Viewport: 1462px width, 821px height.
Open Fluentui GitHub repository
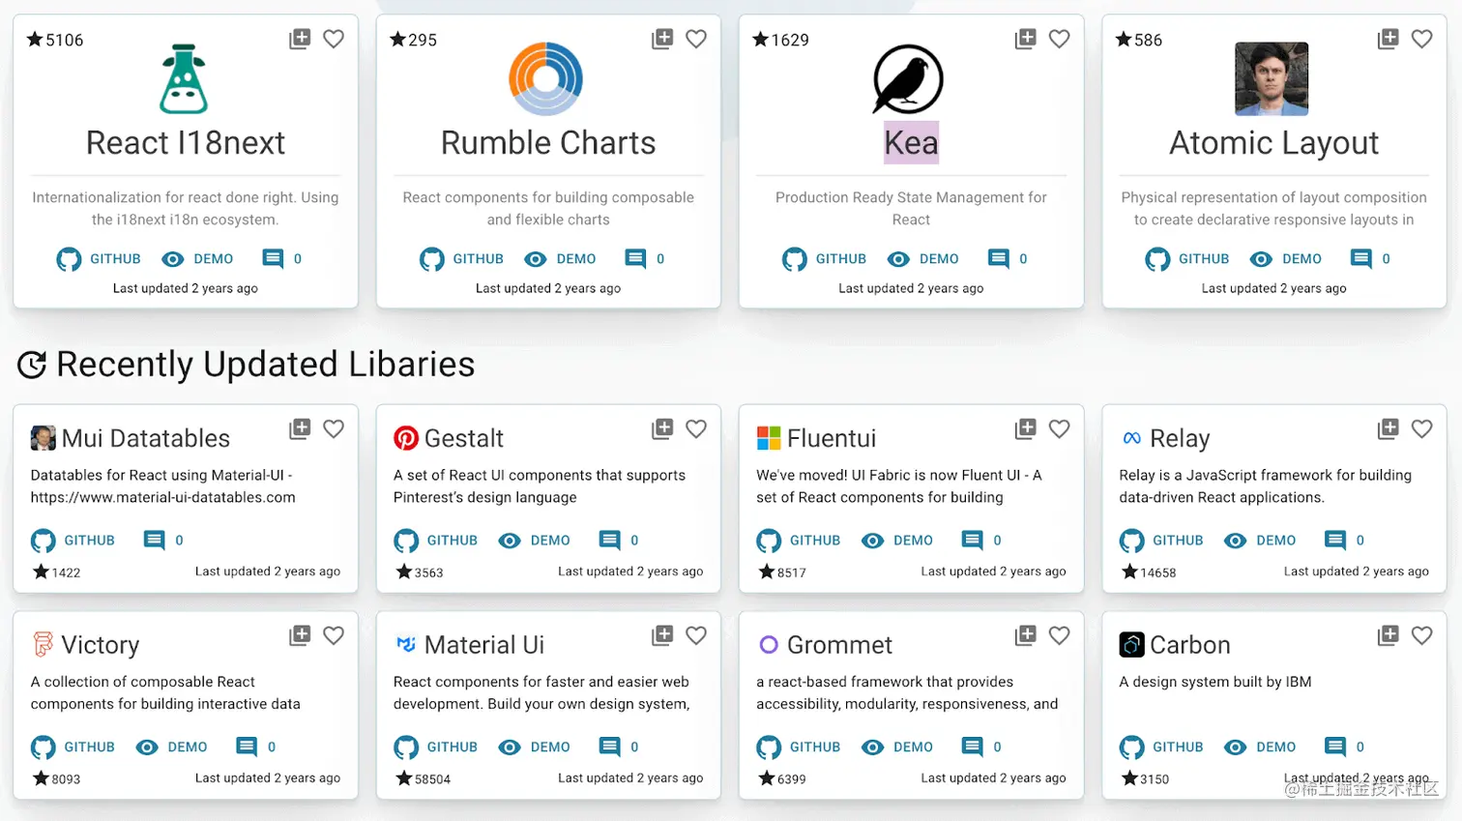(x=798, y=541)
